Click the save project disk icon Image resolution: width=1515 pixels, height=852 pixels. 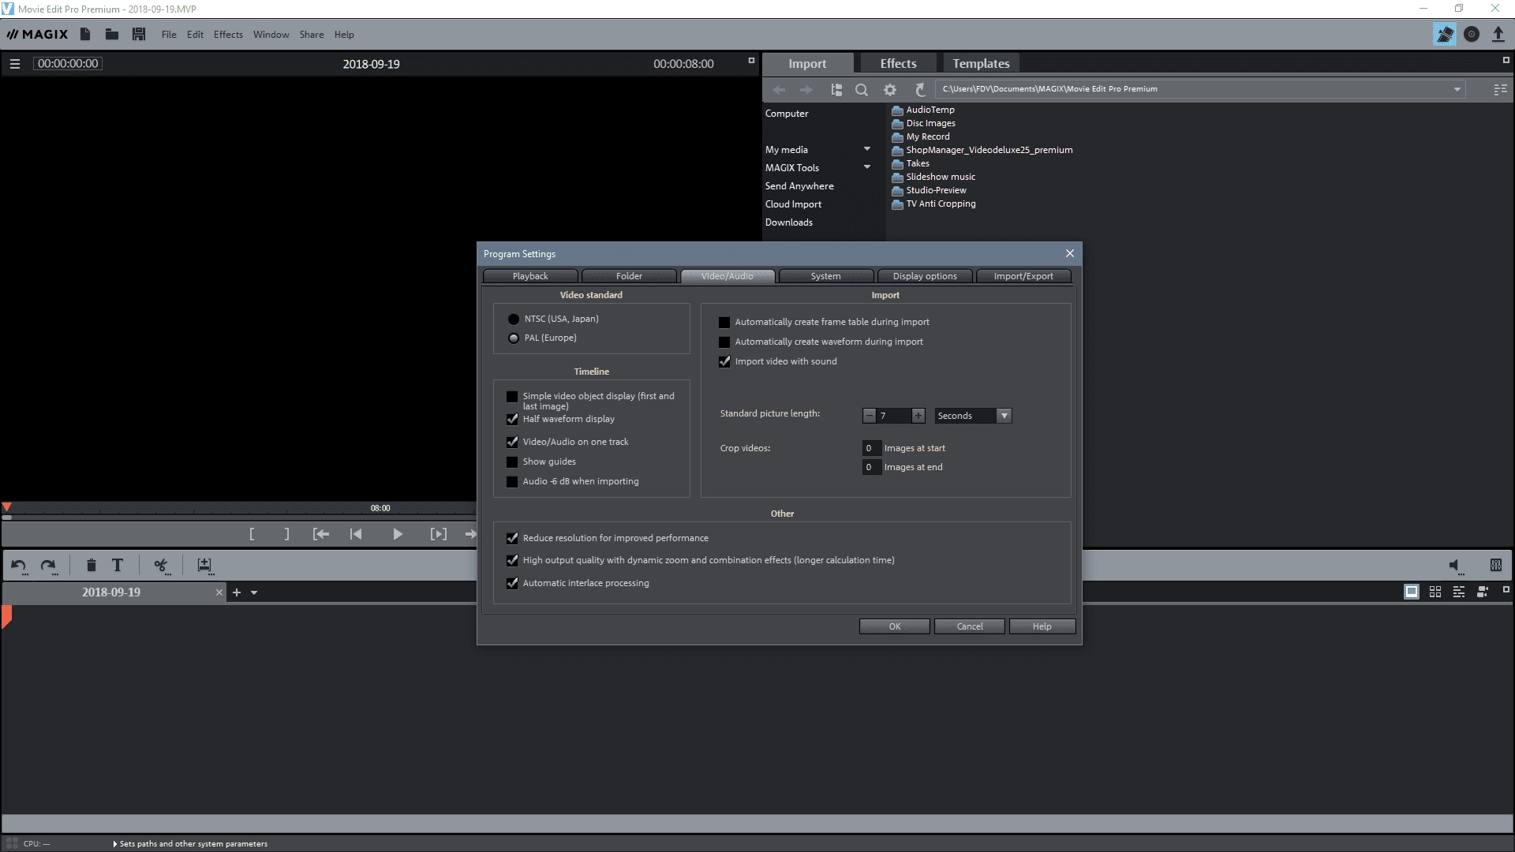tap(139, 34)
